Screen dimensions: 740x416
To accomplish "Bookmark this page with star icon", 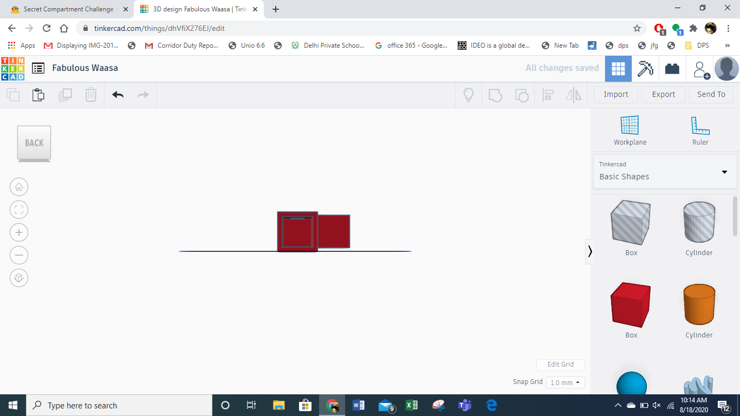I will [637, 28].
